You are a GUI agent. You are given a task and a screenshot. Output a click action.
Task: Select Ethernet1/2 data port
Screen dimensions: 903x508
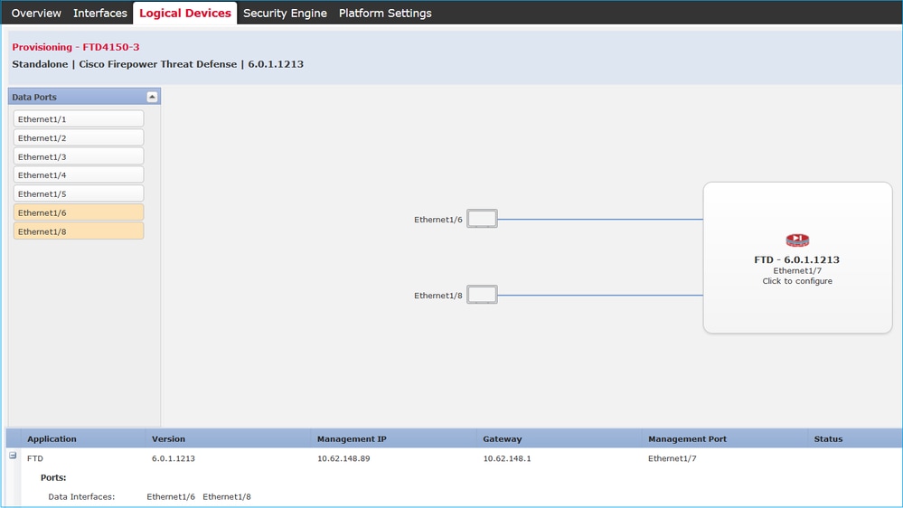(x=79, y=137)
